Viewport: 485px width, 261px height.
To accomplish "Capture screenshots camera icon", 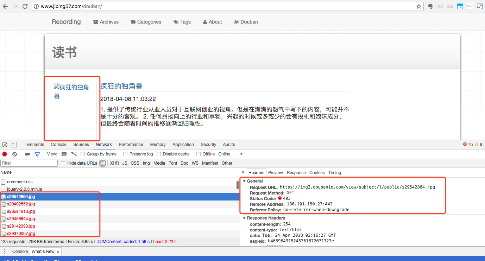I will [27, 154].
